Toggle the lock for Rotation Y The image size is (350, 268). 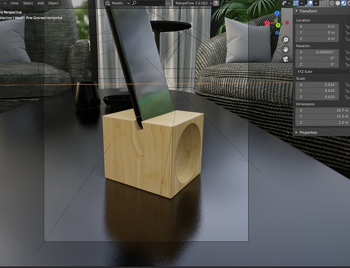tap(347, 58)
